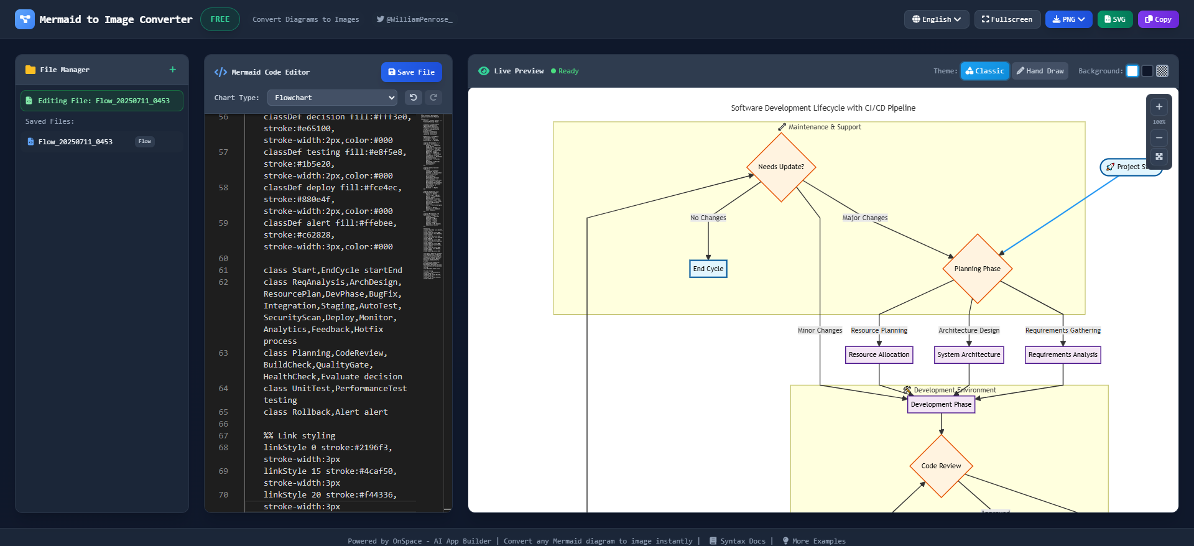Click the System Architecture node
This screenshot has height=546, width=1194.
coord(969,354)
